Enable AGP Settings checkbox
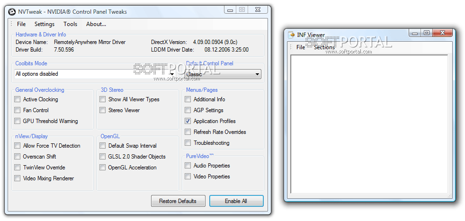 [x=188, y=110]
